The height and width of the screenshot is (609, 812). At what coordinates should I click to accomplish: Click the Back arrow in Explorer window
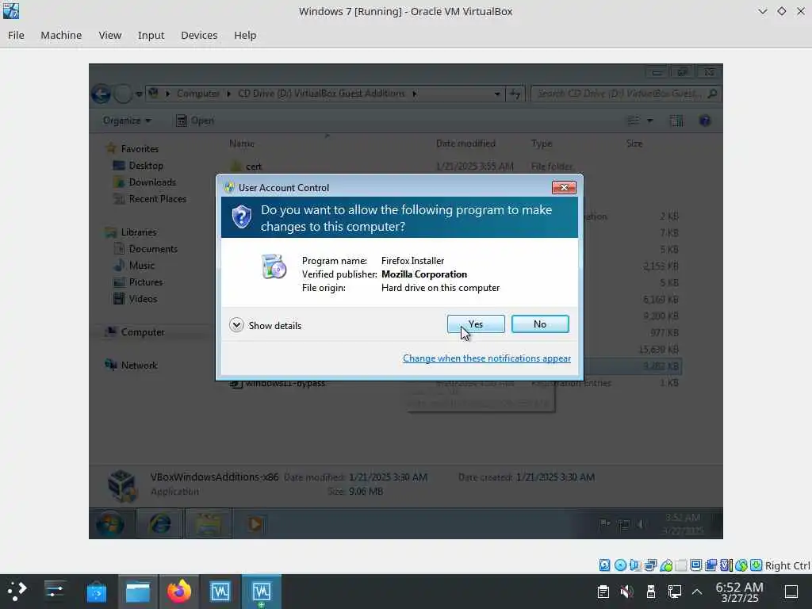point(101,94)
